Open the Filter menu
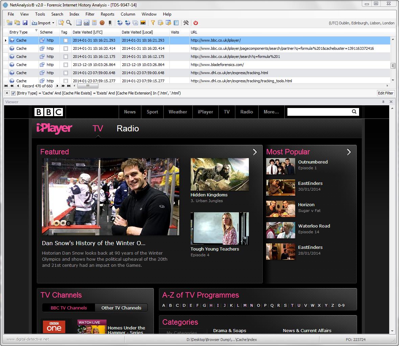This screenshot has width=399, height=346. [90, 14]
